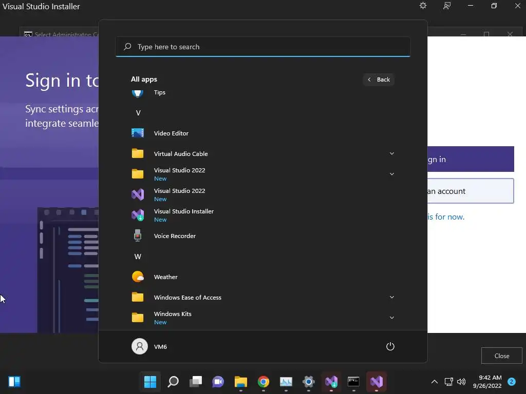The width and height of the screenshot is (526, 394).
Task: Click the Sign in button behind Start menu
Action: point(471,159)
